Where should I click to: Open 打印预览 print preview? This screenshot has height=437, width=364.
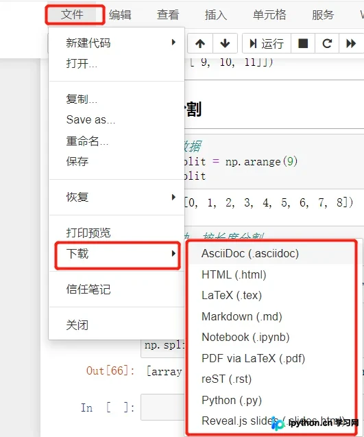pyautogui.click(x=117, y=233)
